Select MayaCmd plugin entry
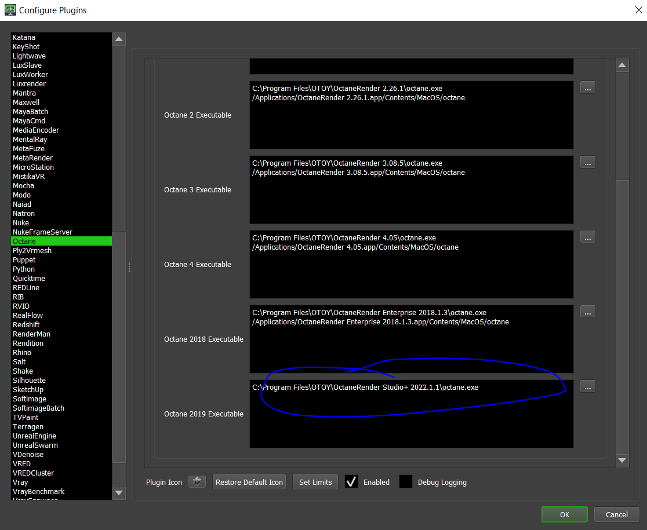The image size is (647, 530). coord(61,120)
